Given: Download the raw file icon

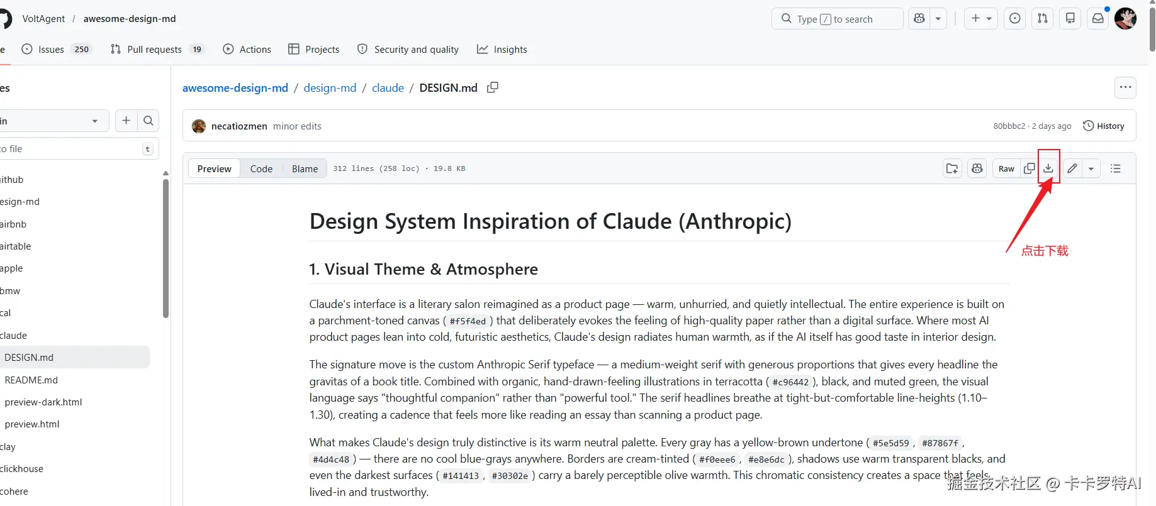Looking at the screenshot, I should point(1048,168).
